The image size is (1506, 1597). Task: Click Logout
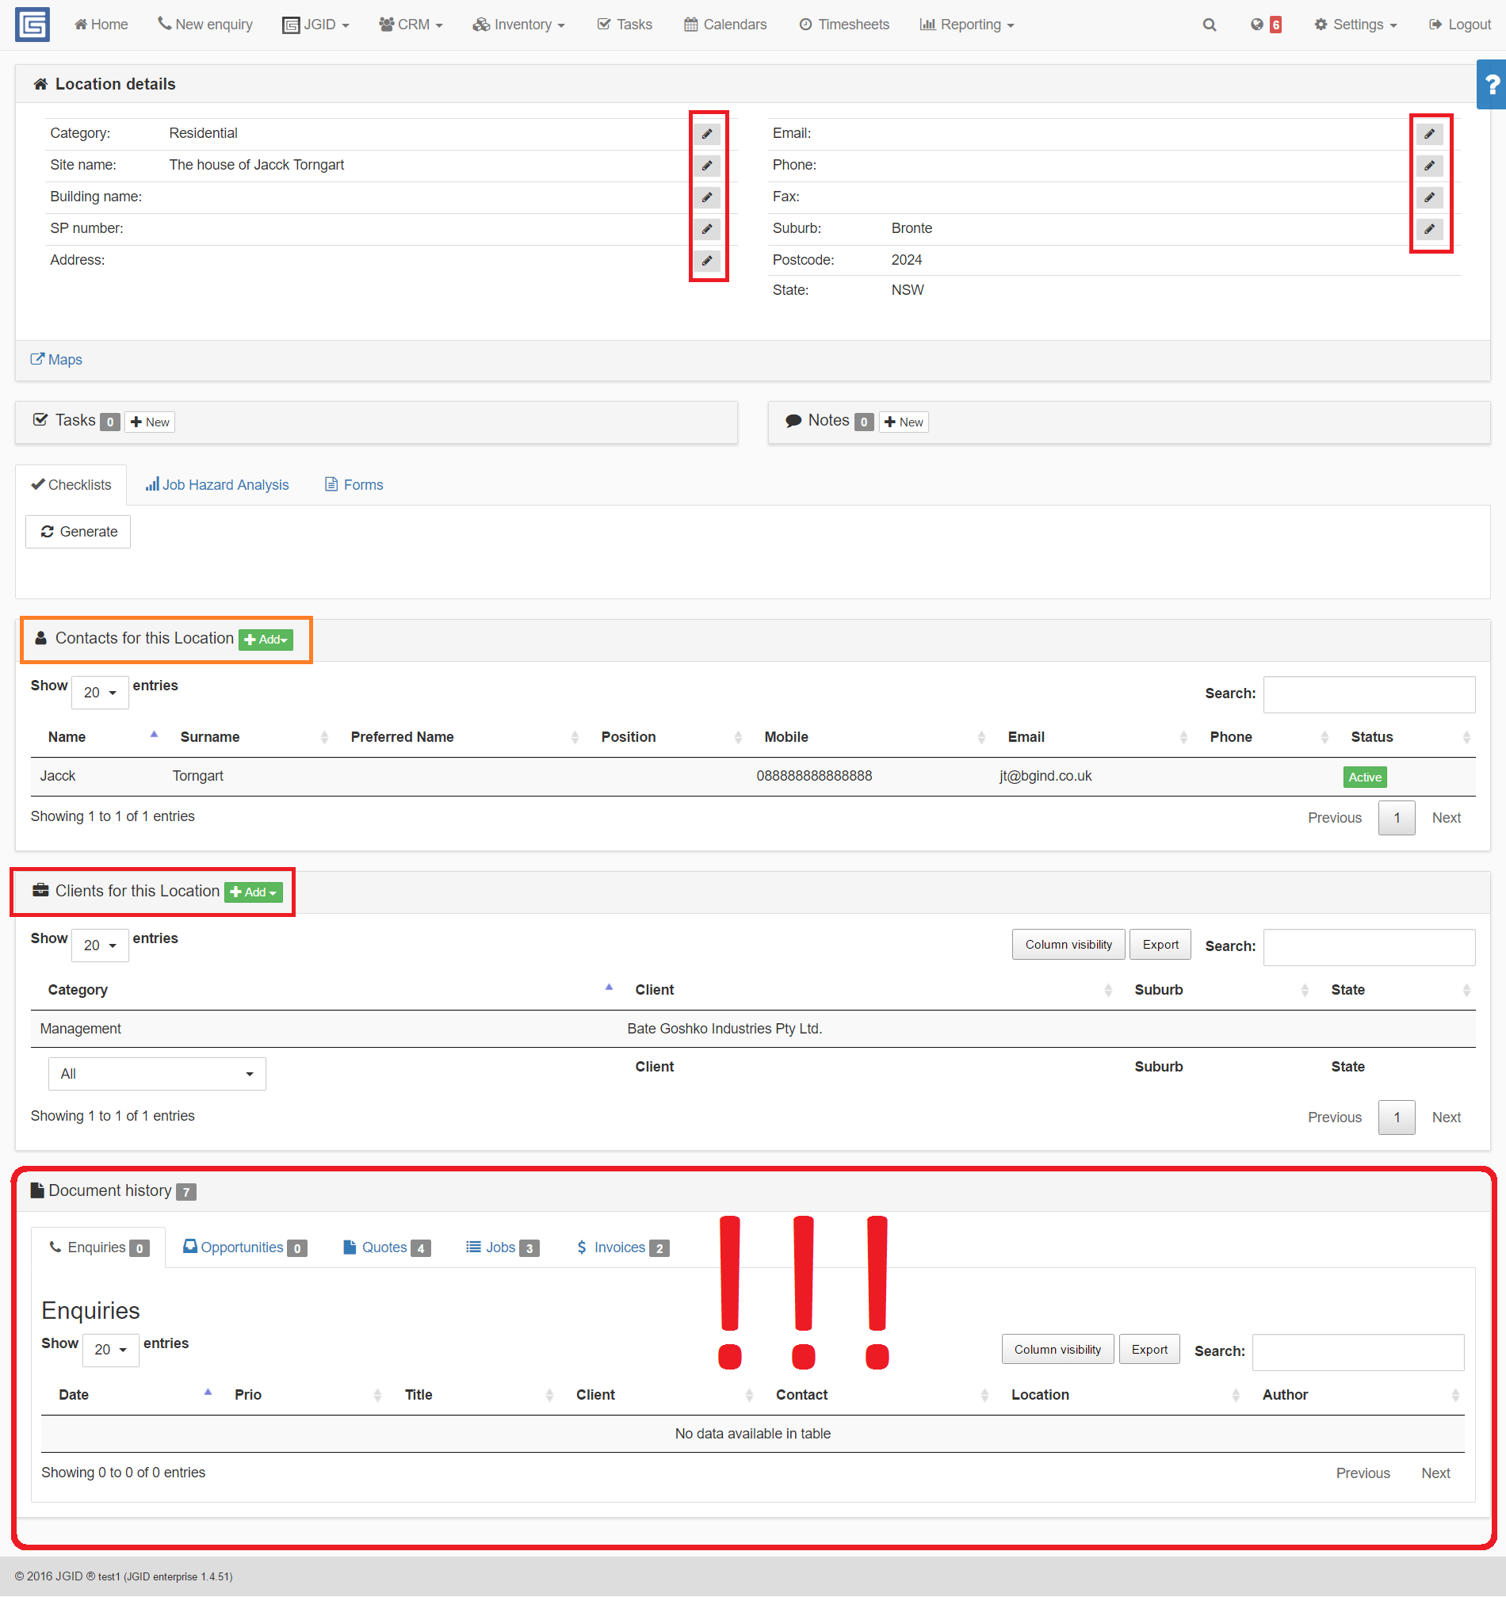point(1460,25)
